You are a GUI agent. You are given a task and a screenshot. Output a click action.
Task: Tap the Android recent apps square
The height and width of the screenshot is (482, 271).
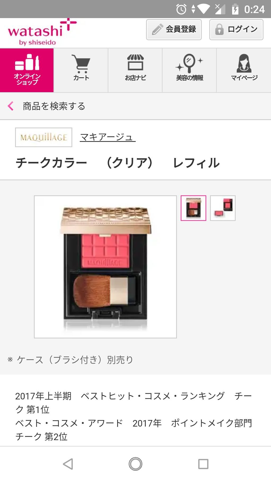tap(203, 464)
